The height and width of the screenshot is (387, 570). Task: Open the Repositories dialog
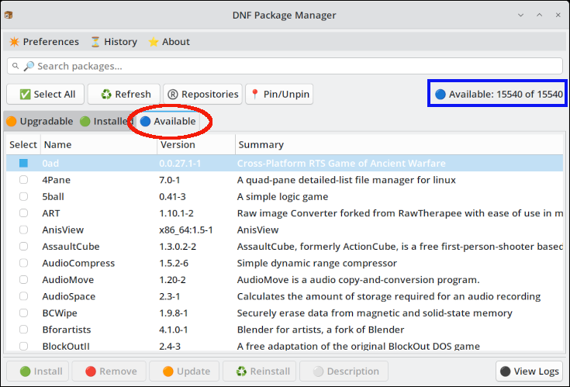[x=202, y=94]
